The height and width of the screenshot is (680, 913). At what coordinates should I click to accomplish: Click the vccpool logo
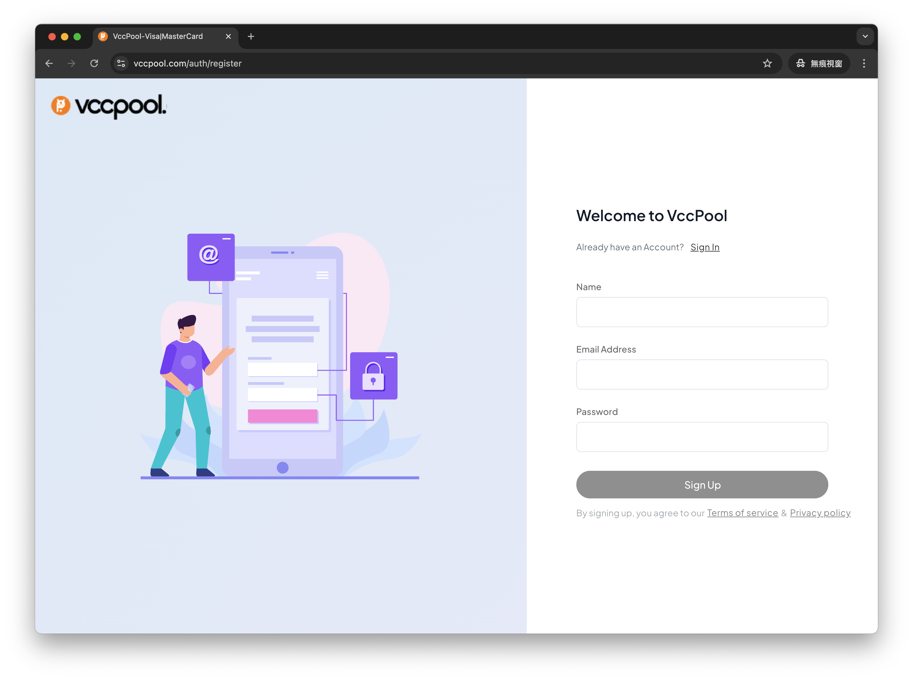point(109,106)
